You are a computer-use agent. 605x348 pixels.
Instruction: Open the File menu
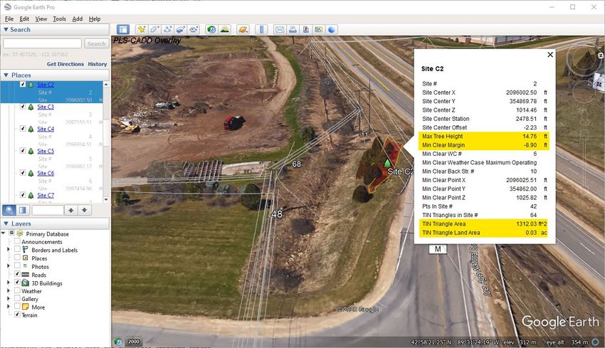click(9, 19)
